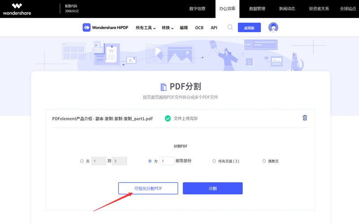The image size is (359, 224).
Task: Click the file name PDFelement产品介绍 part1.pdf
Action: (102, 119)
